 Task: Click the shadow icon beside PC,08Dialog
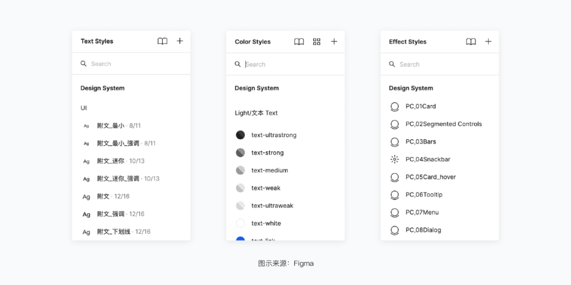tap(394, 230)
